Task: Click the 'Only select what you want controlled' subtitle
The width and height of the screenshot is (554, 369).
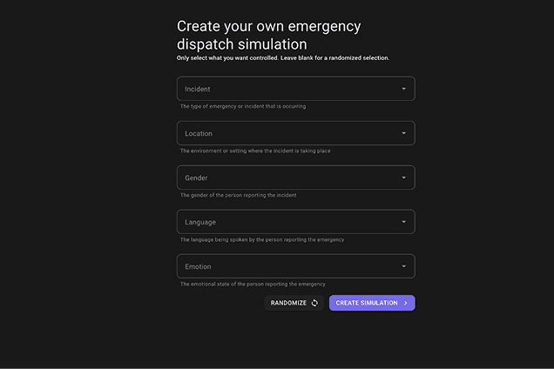Action: [x=283, y=58]
